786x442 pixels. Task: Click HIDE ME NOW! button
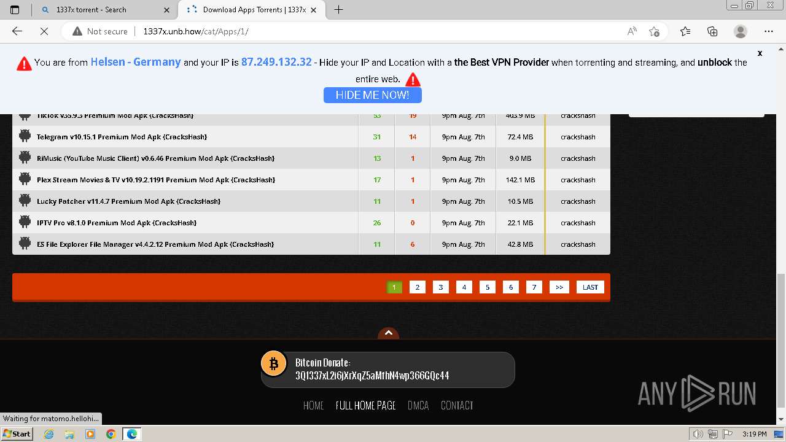tap(373, 95)
